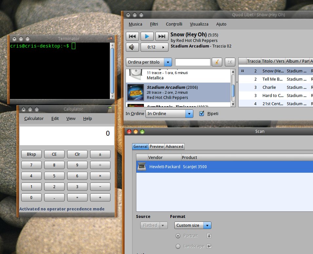Click the plus-minus sign button
313x254 pixels.
point(100,154)
